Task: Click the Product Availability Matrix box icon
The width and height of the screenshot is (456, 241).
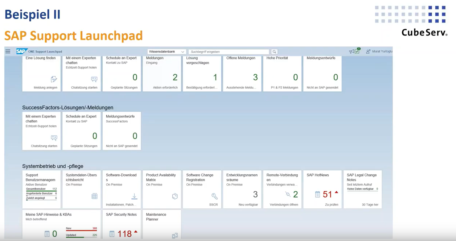Action: (x=175, y=196)
